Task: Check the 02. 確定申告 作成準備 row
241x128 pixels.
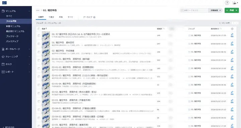Action: 39,52
